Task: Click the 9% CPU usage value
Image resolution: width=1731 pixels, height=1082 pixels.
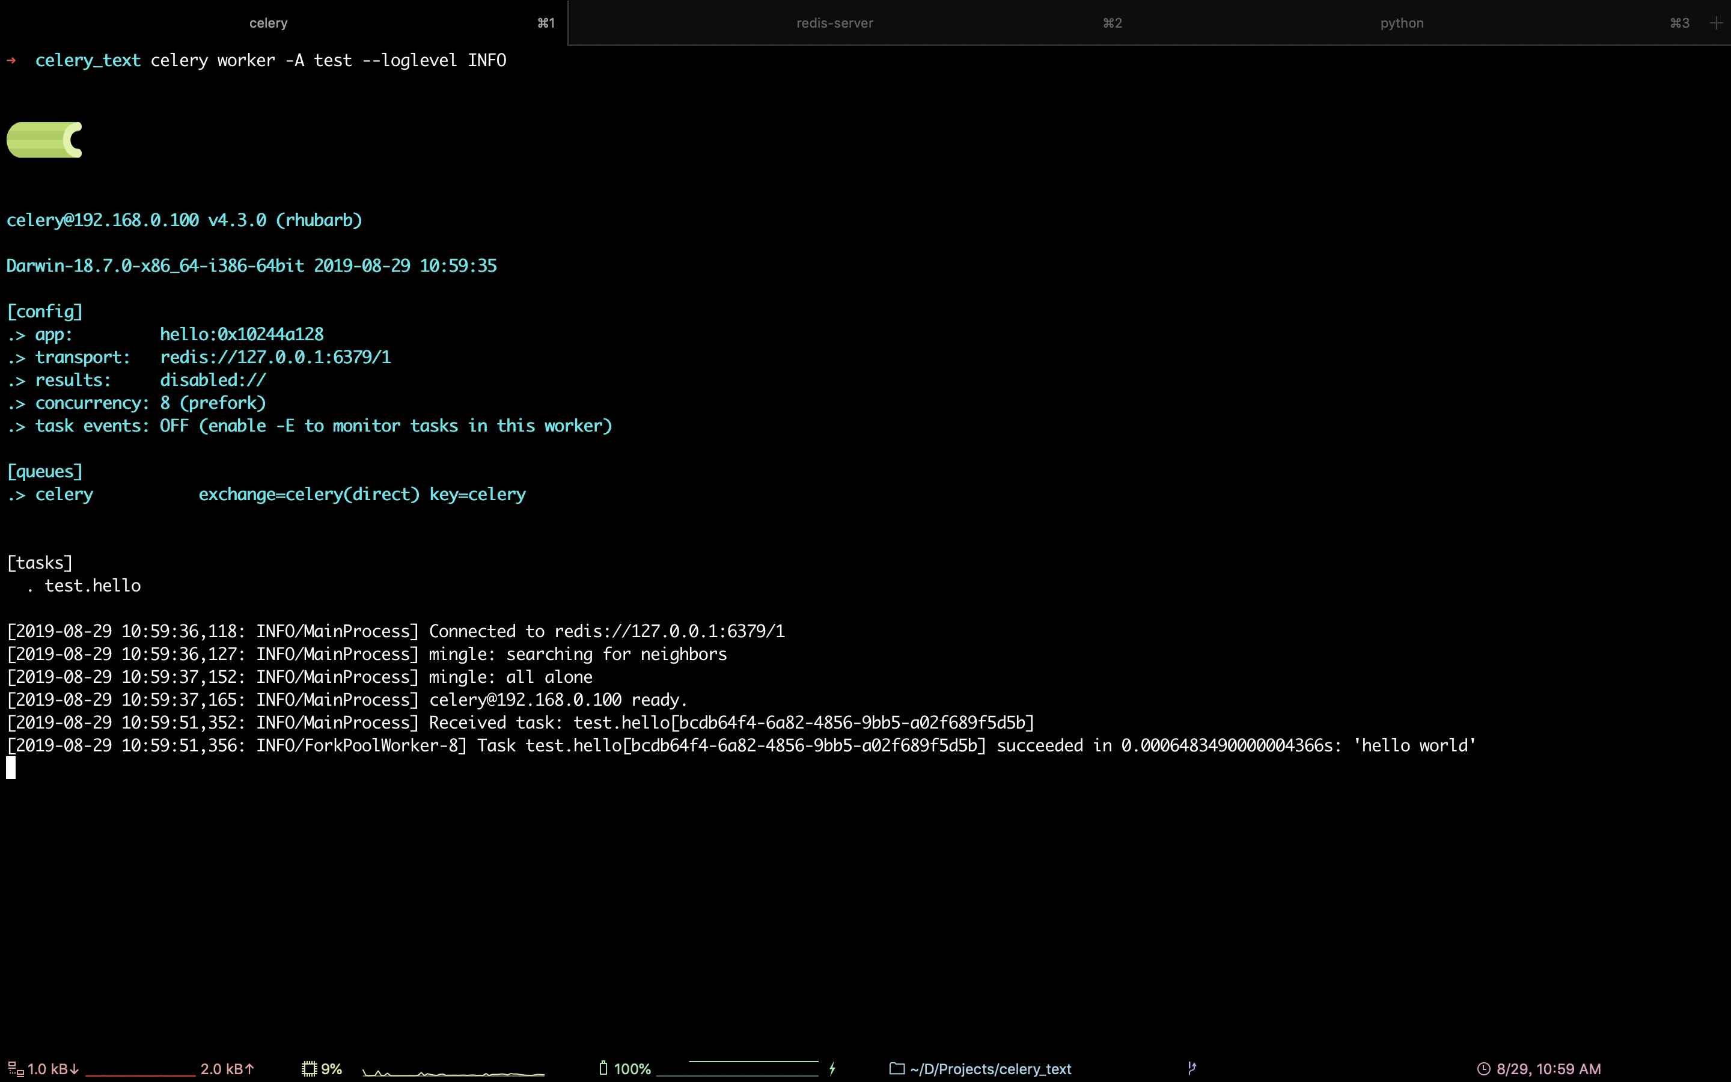Action: (331, 1069)
